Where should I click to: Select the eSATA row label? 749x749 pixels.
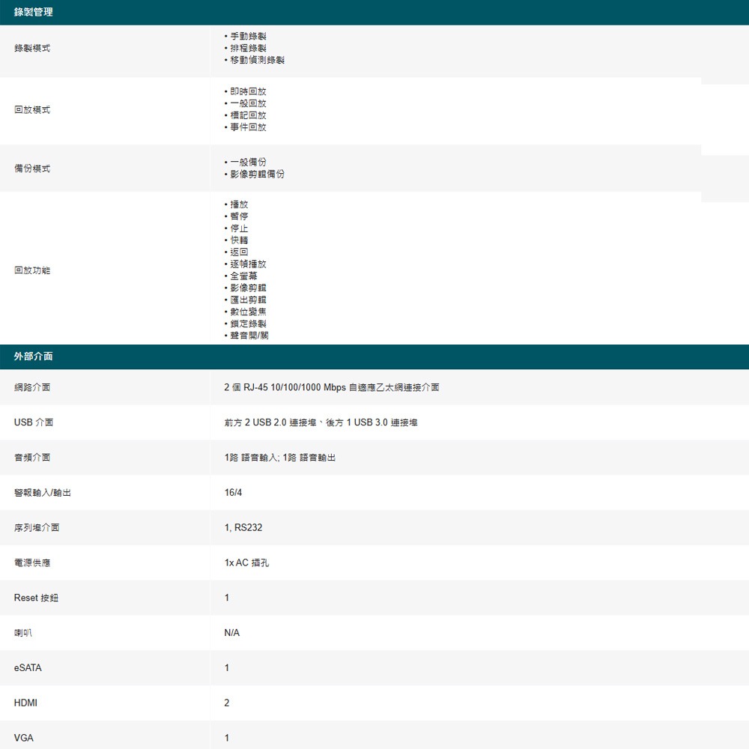click(x=28, y=667)
